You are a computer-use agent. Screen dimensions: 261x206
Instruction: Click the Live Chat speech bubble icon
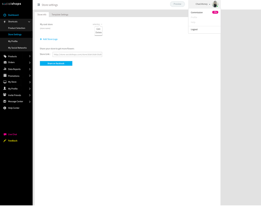(5, 134)
